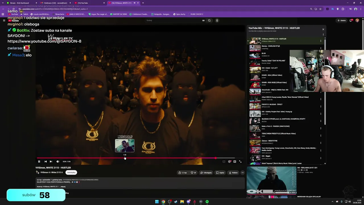This screenshot has width=364, height=205.
Task: Open File Explorer from the taskbar
Action: point(182,202)
